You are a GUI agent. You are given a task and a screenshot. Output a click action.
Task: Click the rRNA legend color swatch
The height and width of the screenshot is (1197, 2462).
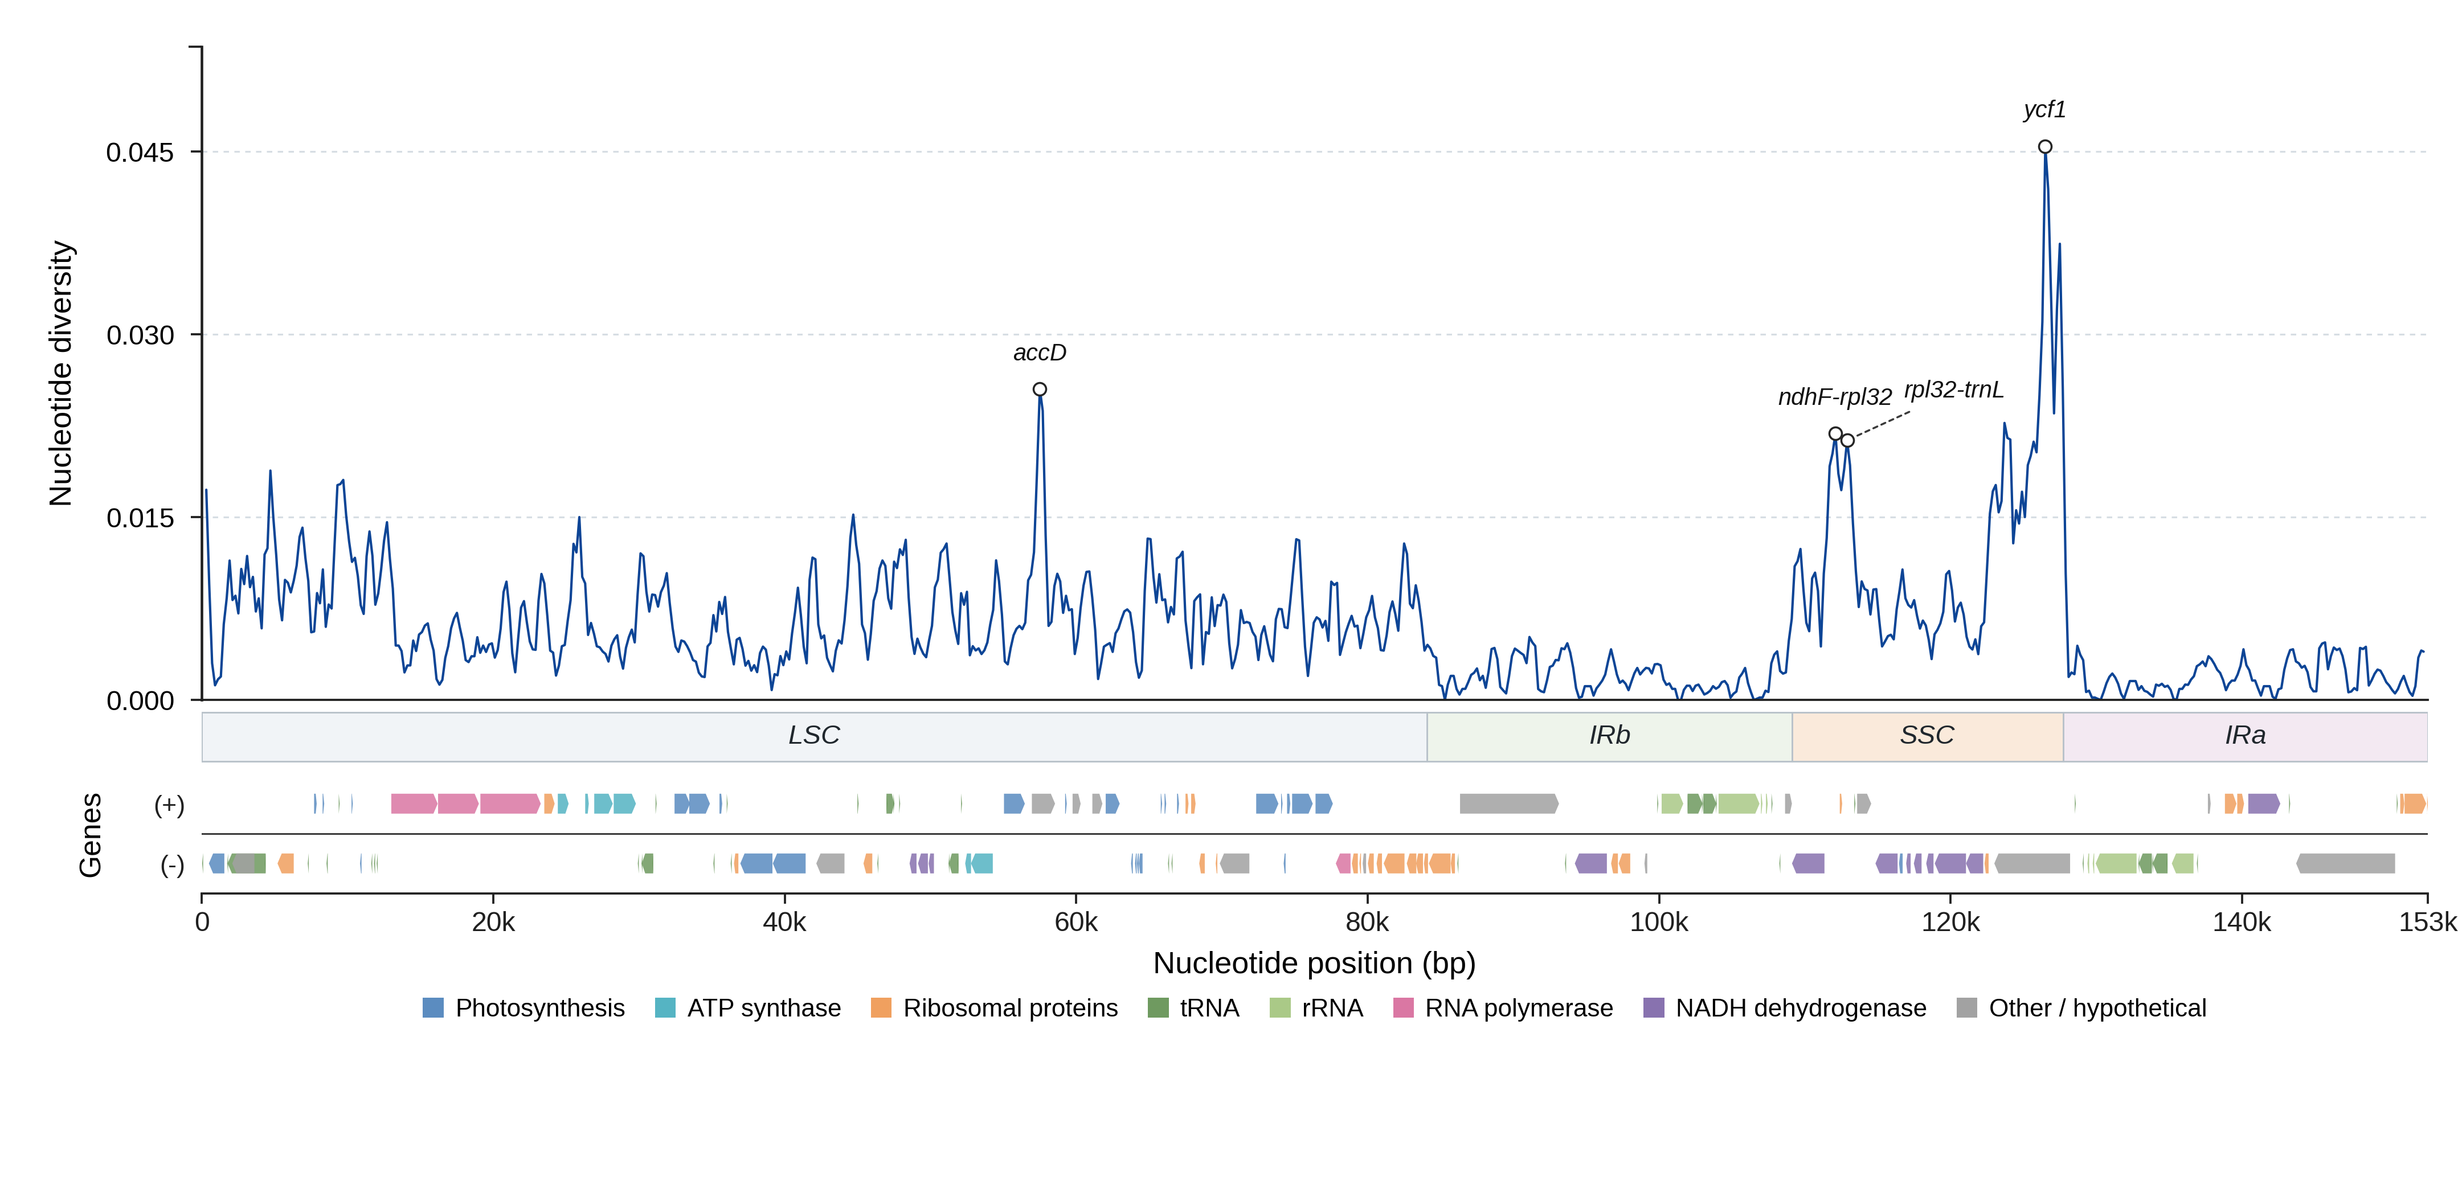pos(1280,1008)
